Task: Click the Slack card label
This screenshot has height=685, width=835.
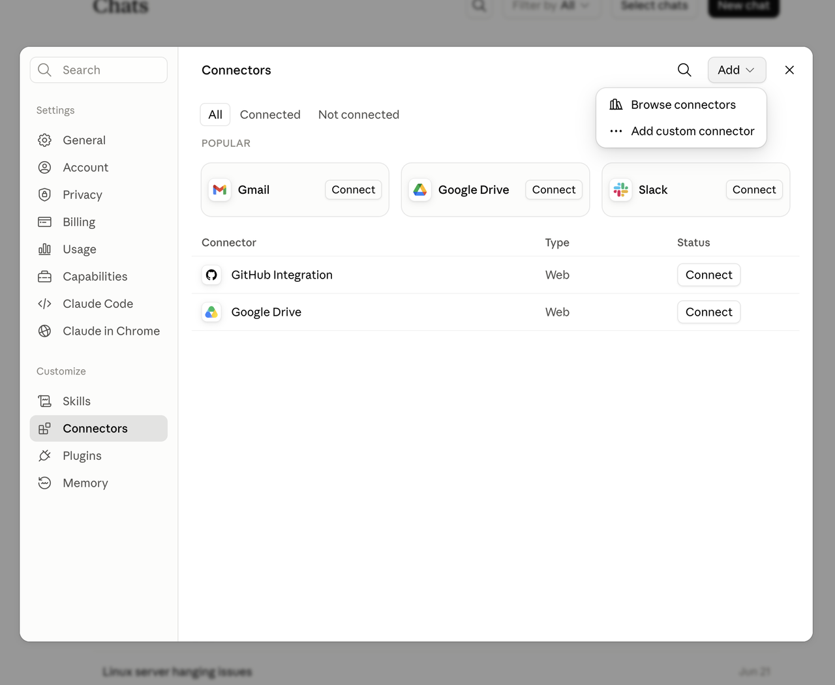Action: [653, 190]
